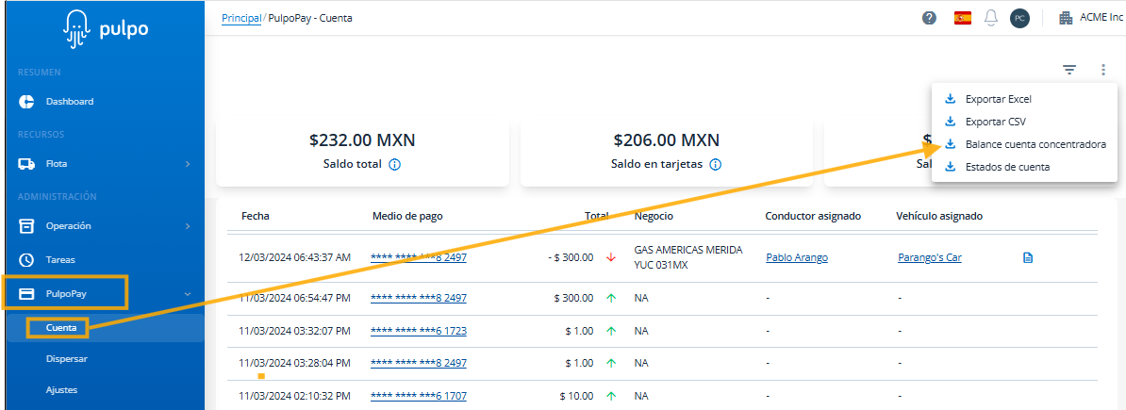Click the info icon beside Saldo en tarjetas

coord(716,164)
